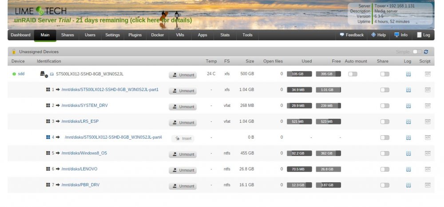The image size is (444, 207).
Task: Open /mnt/disks/Windows8_OS mount point link
Action: pyautogui.click(x=84, y=153)
